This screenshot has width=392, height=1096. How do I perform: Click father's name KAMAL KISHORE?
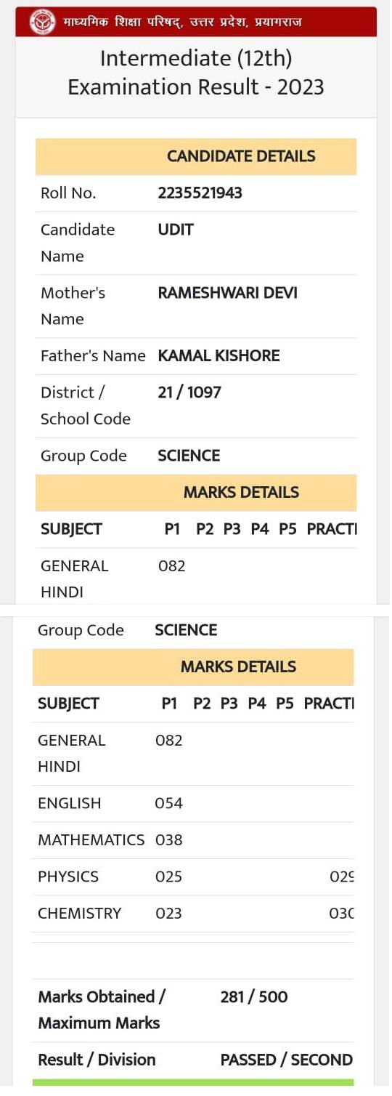pos(219,355)
